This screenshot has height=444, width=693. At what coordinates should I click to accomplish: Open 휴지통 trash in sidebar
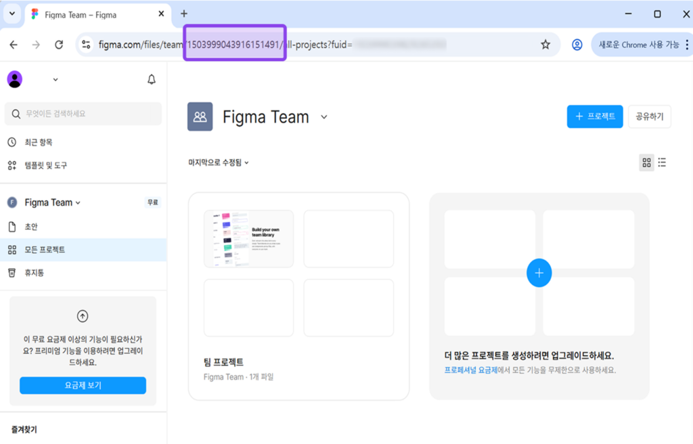[35, 273]
